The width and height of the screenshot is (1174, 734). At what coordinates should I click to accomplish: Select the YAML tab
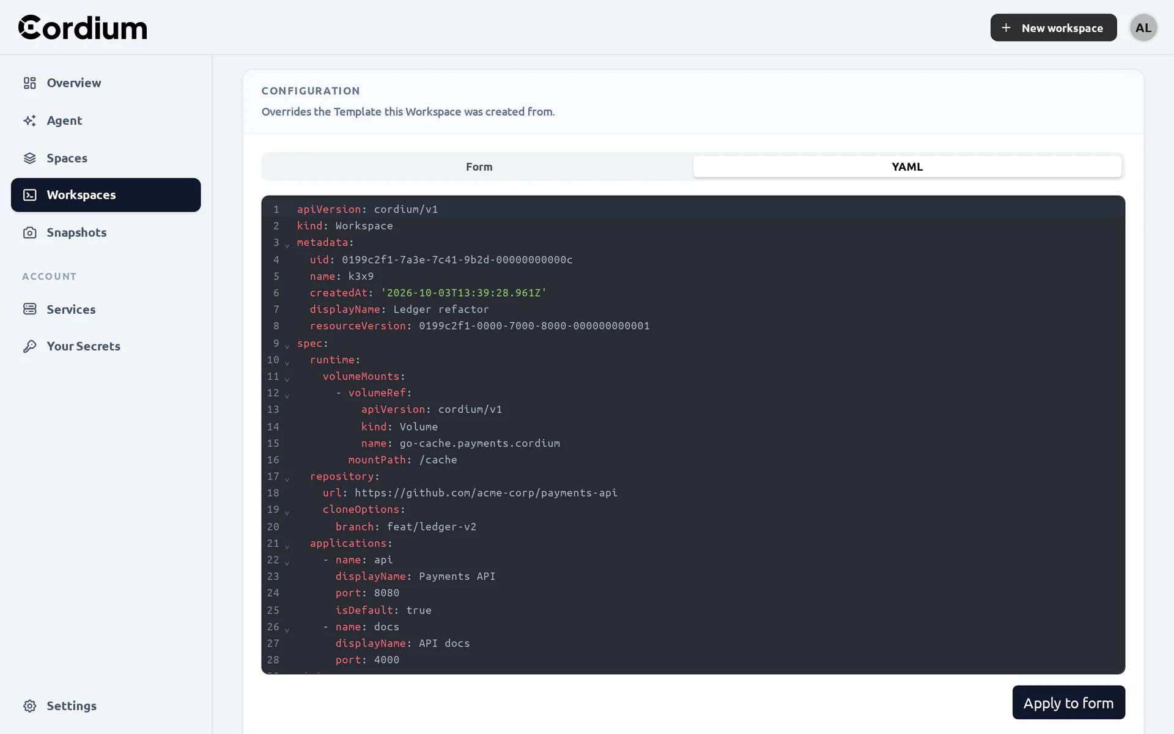907,166
